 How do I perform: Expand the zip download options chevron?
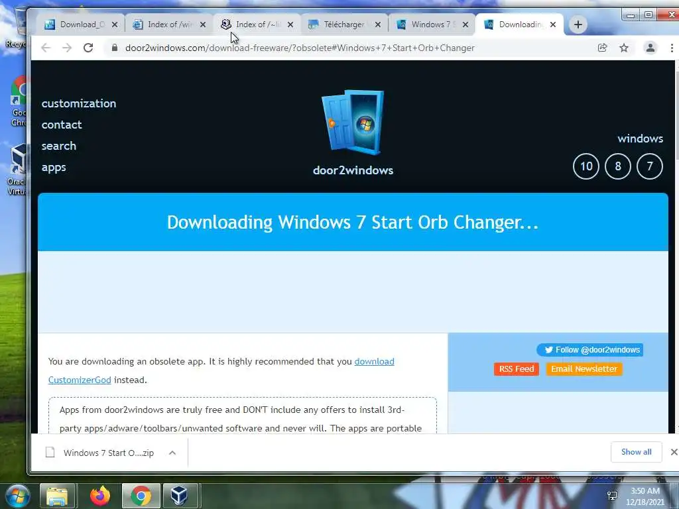pos(172,453)
